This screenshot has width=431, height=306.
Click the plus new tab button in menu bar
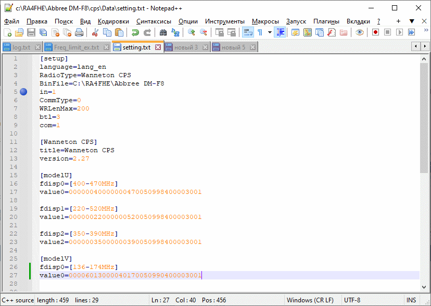pyautogui.click(x=398, y=21)
